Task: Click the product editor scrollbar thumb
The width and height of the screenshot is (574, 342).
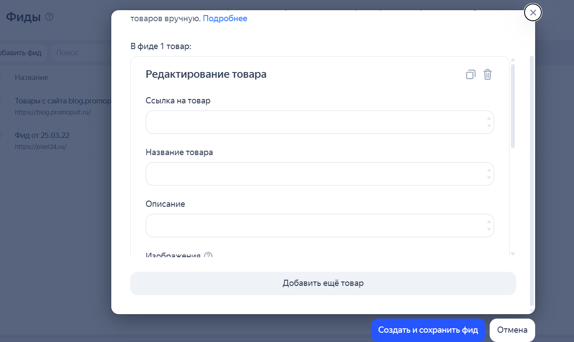Action: point(513,106)
